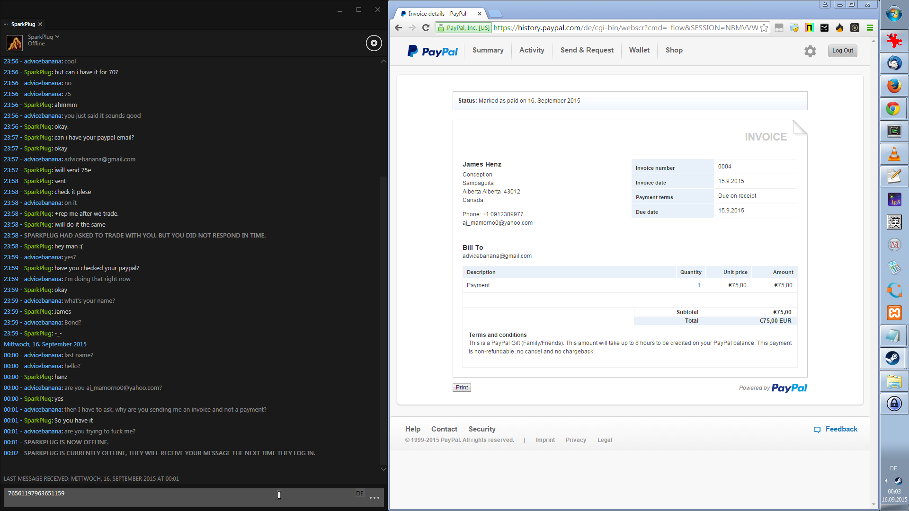Image resolution: width=909 pixels, height=511 pixels.
Task: Click the Log Out button
Action: [x=842, y=51]
